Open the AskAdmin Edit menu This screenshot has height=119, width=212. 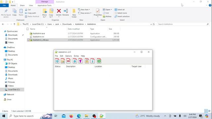pyautogui.click(x=62, y=56)
